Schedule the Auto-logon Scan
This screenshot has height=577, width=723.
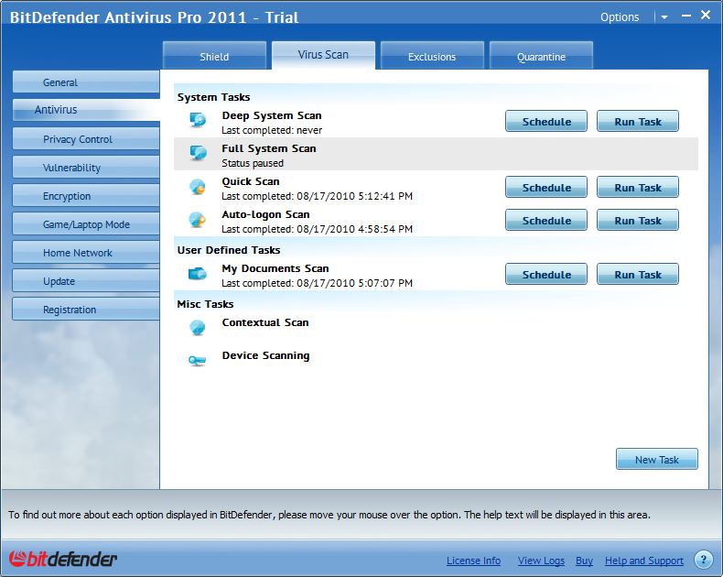tap(546, 220)
